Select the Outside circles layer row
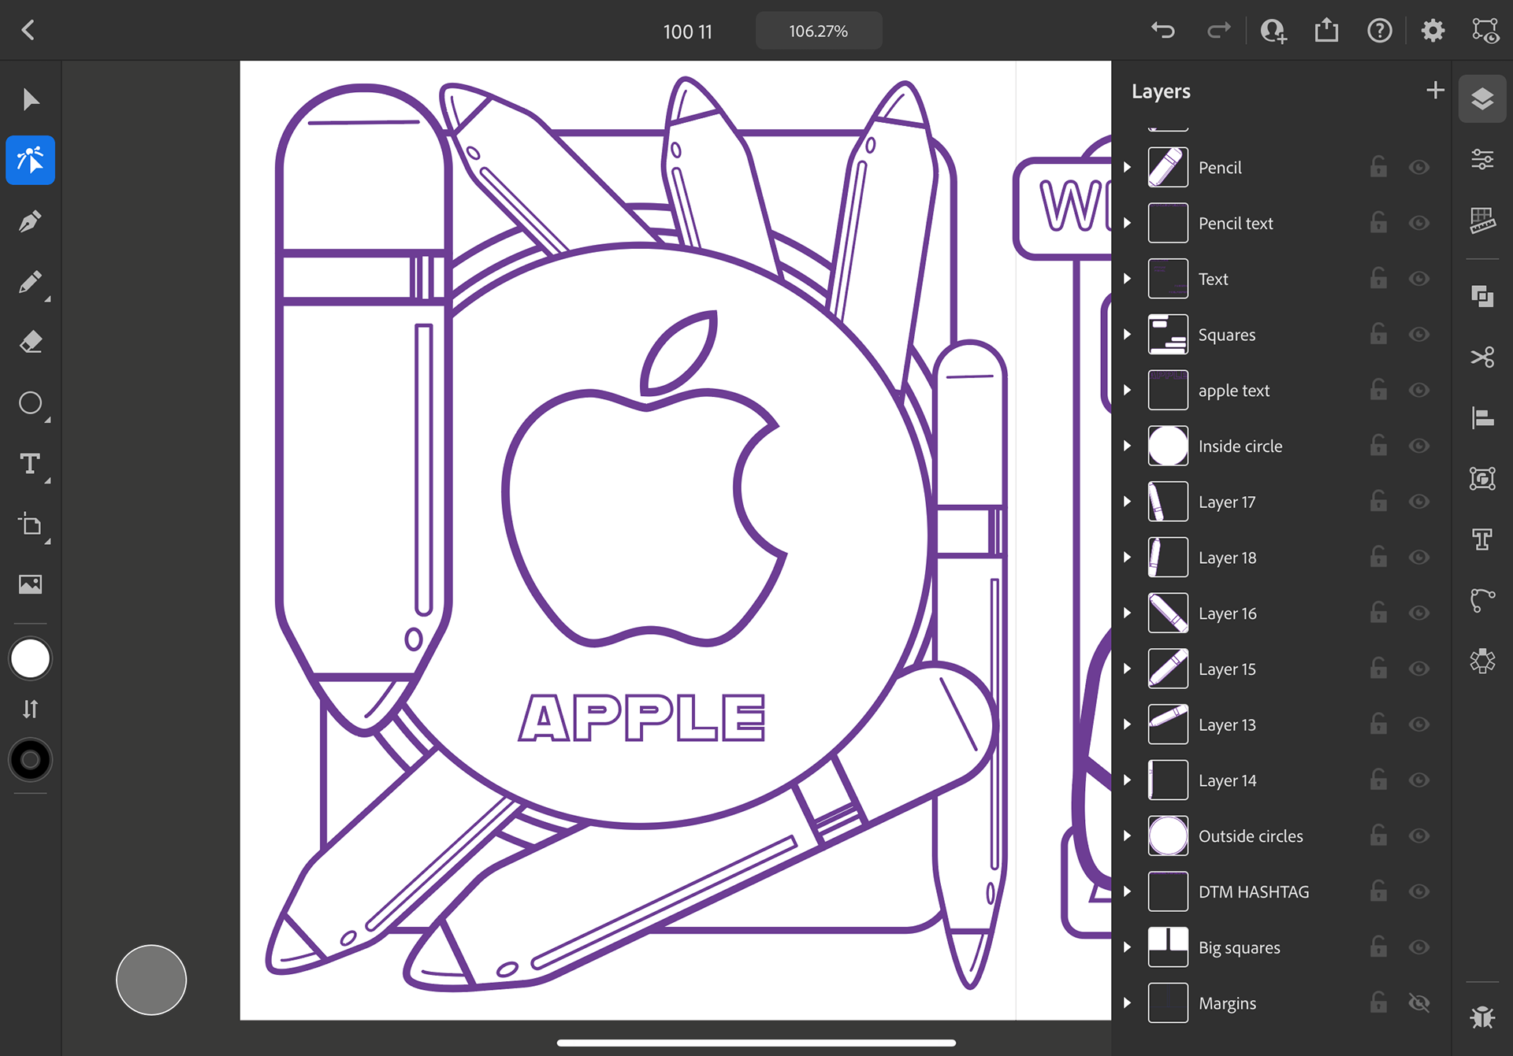 click(x=1281, y=836)
